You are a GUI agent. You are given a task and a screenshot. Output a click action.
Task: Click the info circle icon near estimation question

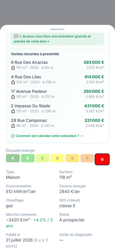click(13, 136)
